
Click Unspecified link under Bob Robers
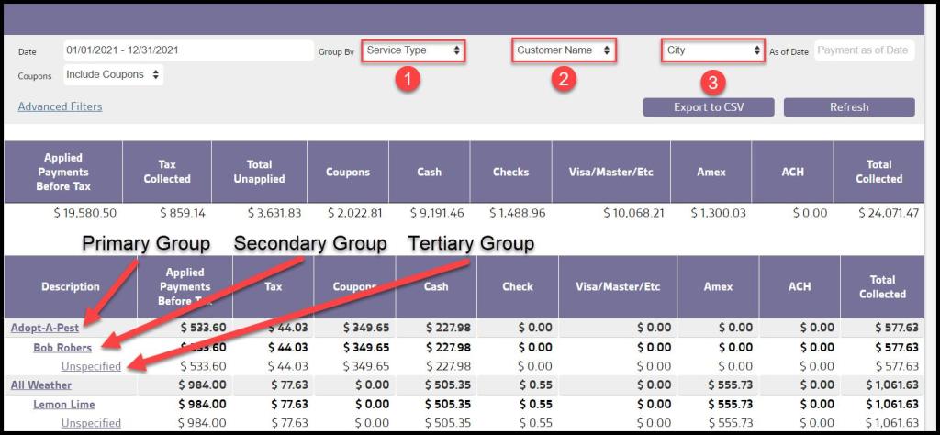click(x=91, y=366)
